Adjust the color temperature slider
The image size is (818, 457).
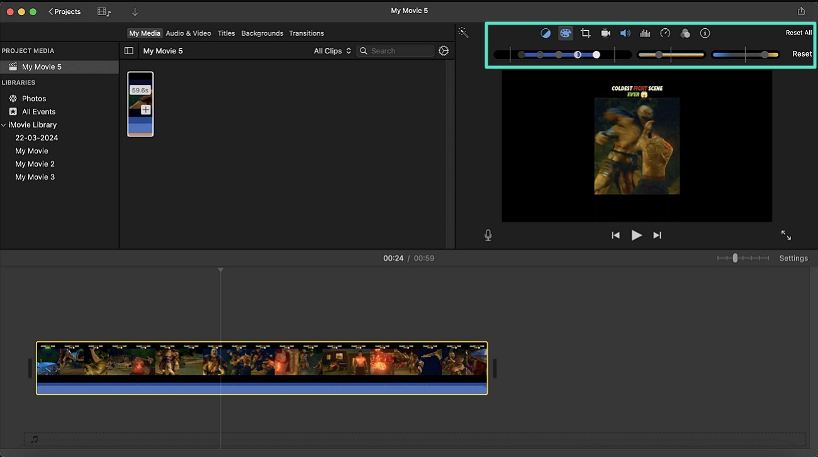pyautogui.click(x=746, y=55)
